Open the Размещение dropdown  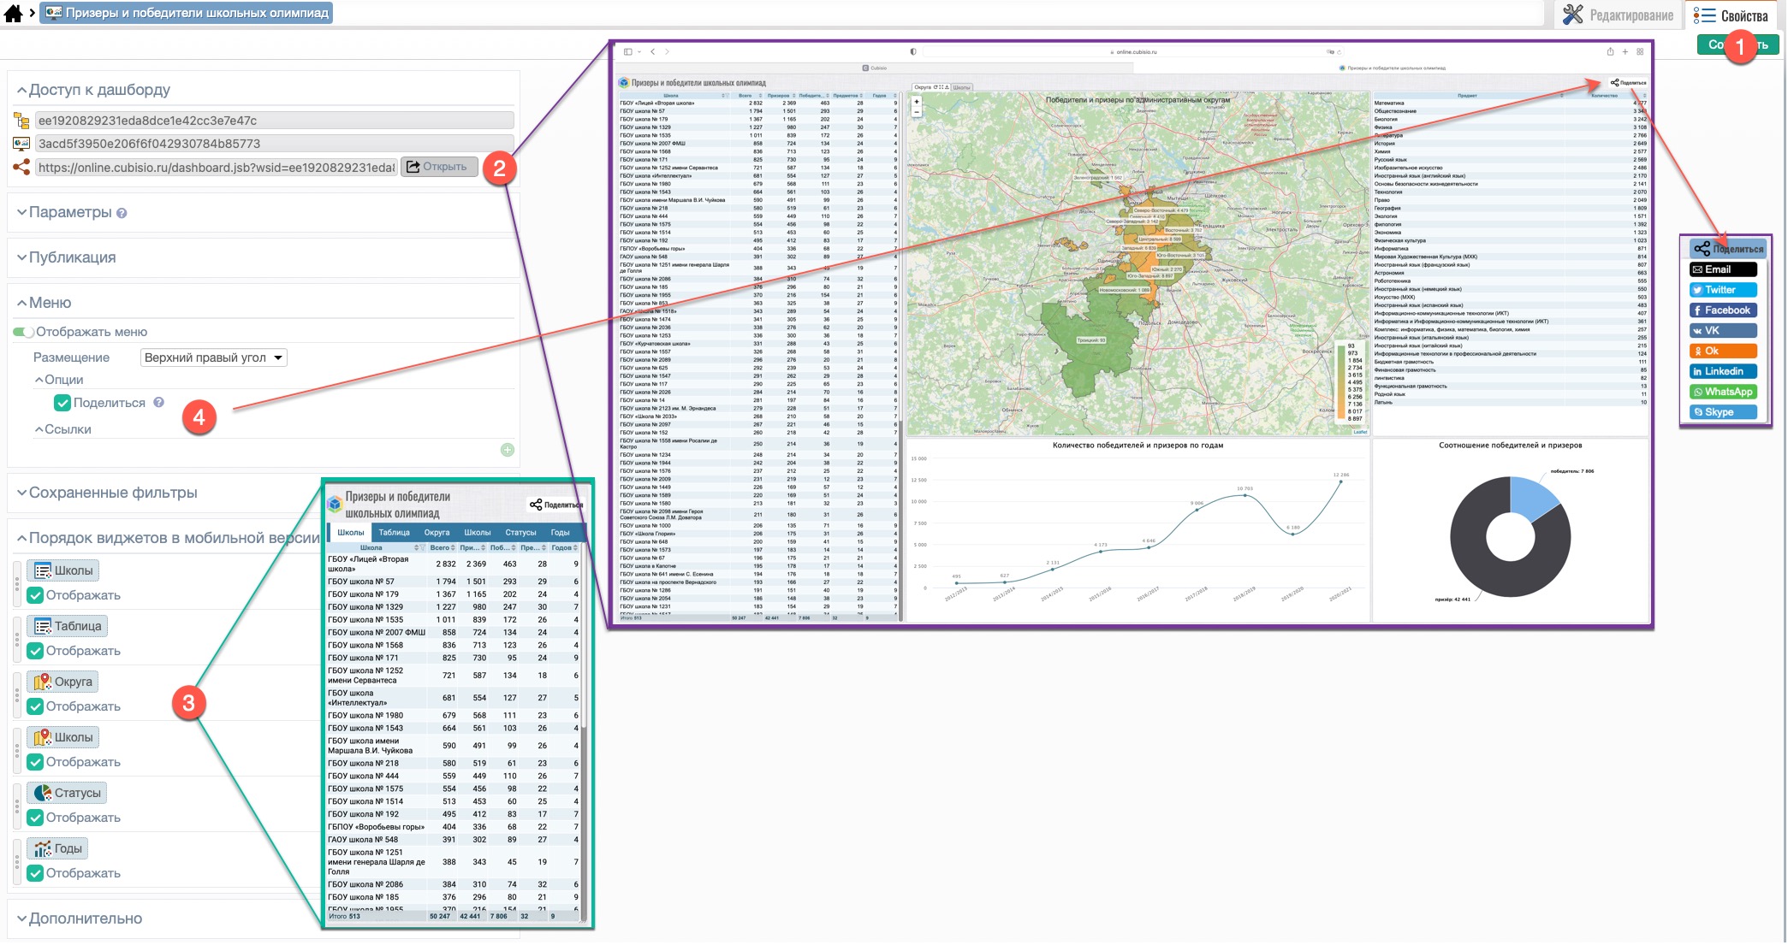pyautogui.click(x=213, y=357)
